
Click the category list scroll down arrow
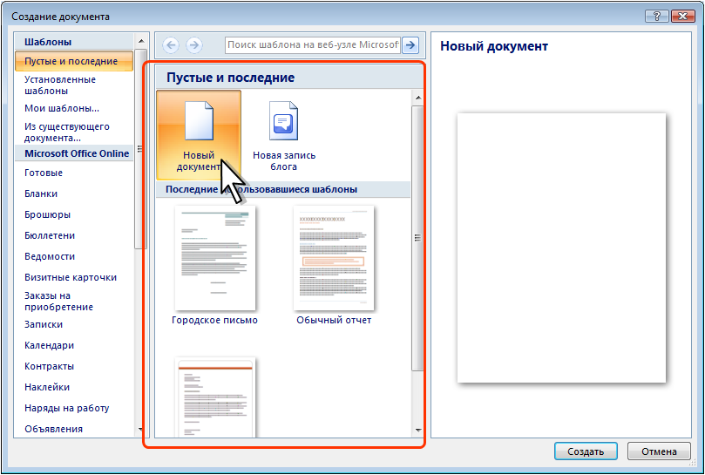coord(140,430)
